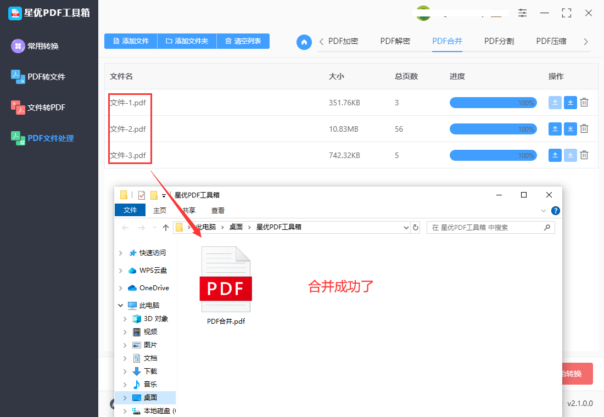Screen dimensions: 604x417
Task: Switch to the PDF分割 tab
Action: tap(499, 41)
